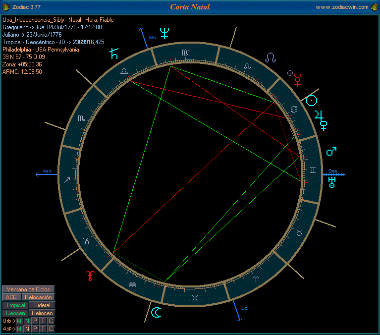
Task: Enable the Tropical zodiac mode
Action: (x=15, y=305)
